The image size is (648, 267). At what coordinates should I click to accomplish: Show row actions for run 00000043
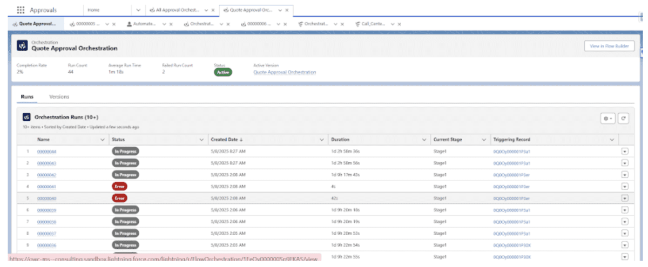(625, 163)
